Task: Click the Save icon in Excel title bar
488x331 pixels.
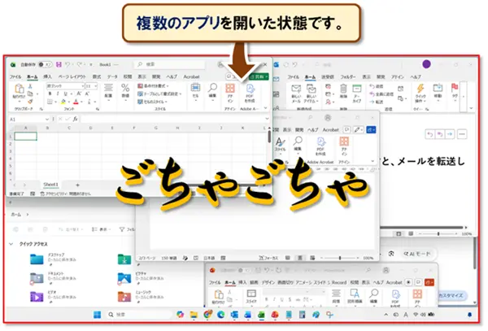Action: point(59,64)
